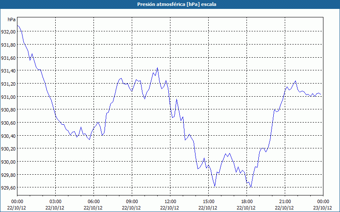Click the 930,60 pressure label

[x=8, y=123]
